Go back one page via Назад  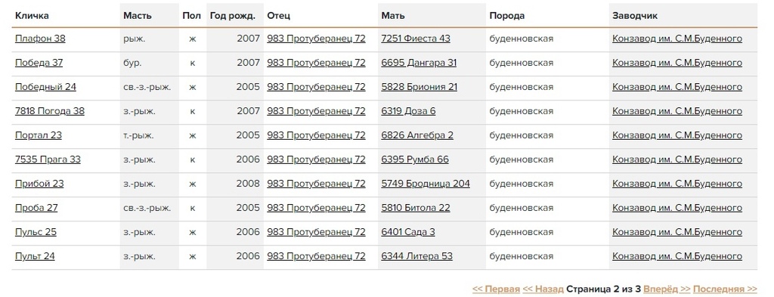tap(543, 289)
